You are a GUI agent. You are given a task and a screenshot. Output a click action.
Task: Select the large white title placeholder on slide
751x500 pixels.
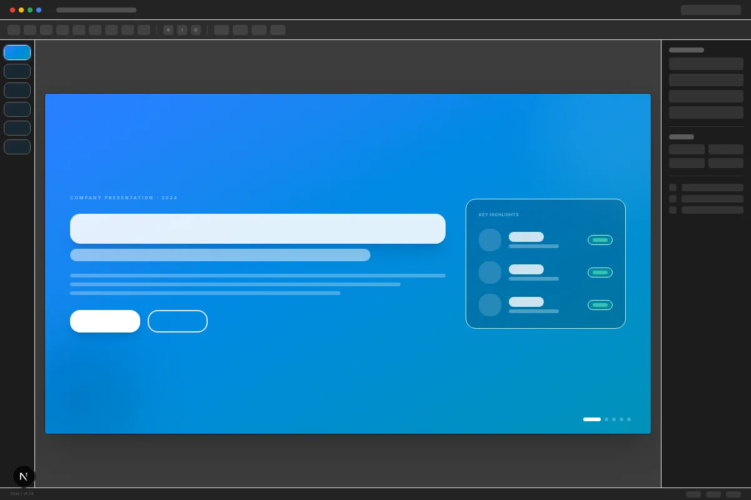(x=258, y=229)
